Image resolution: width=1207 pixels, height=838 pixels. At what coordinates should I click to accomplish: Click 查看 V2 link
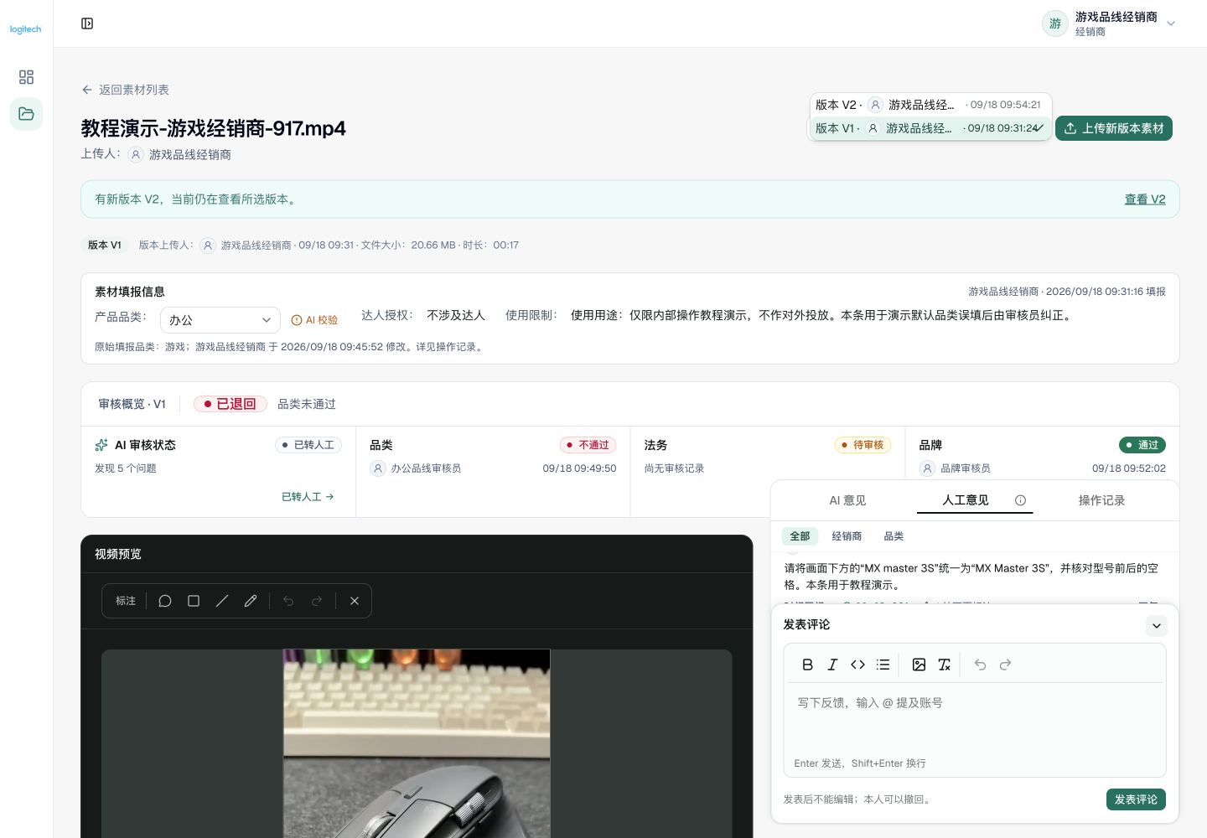point(1145,199)
